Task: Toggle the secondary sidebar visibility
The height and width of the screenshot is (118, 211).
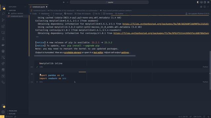Action: [x=205, y=2]
